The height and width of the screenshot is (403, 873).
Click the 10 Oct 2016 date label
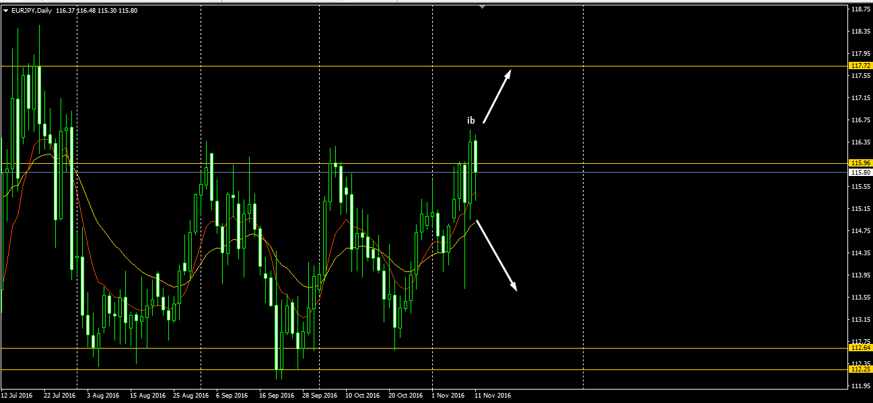(x=363, y=396)
